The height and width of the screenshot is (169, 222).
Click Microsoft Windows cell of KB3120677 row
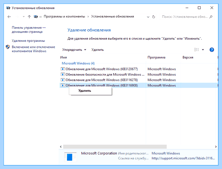(x=161, y=69)
